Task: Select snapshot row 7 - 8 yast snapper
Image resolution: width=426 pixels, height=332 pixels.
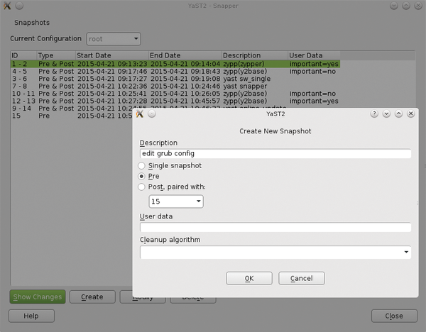Action: click(175, 86)
